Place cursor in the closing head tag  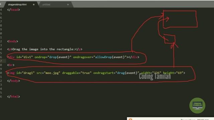(x=13, y=10)
